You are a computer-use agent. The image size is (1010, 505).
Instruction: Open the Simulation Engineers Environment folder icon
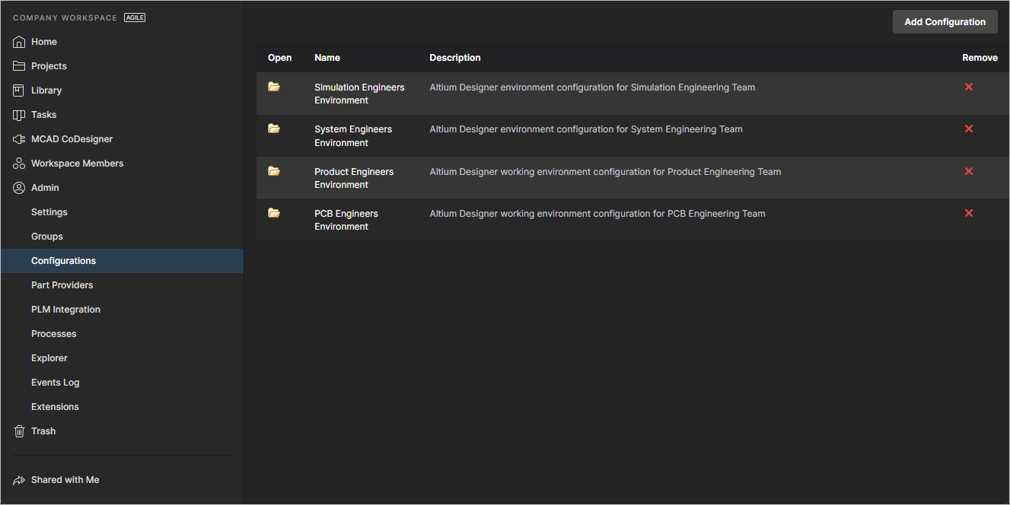pyautogui.click(x=274, y=87)
